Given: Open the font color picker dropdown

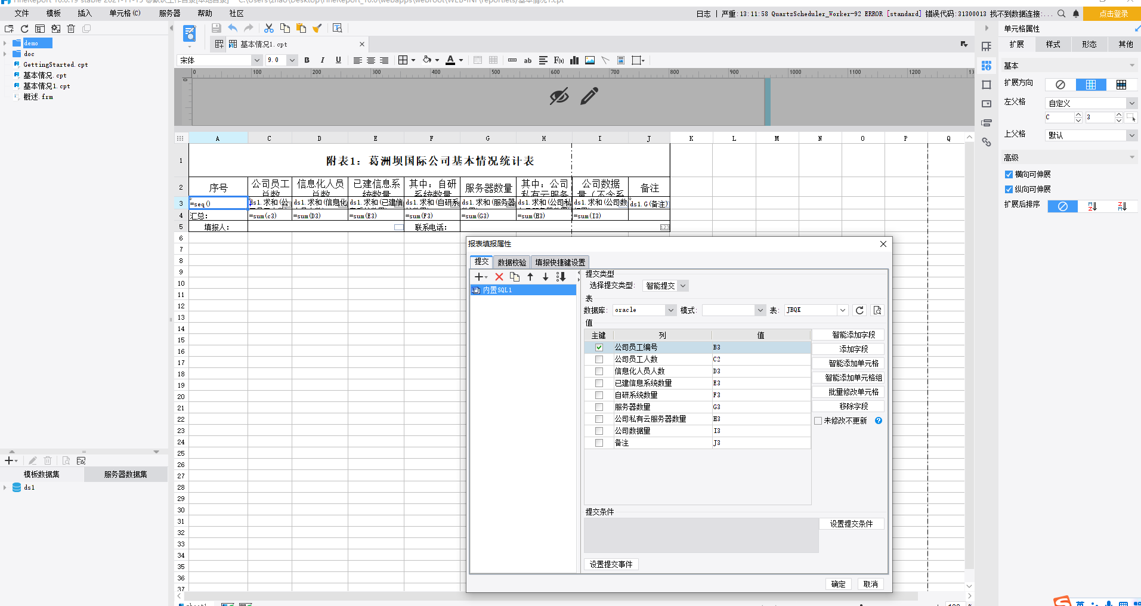Looking at the screenshot, I should [x=461, y=60].
